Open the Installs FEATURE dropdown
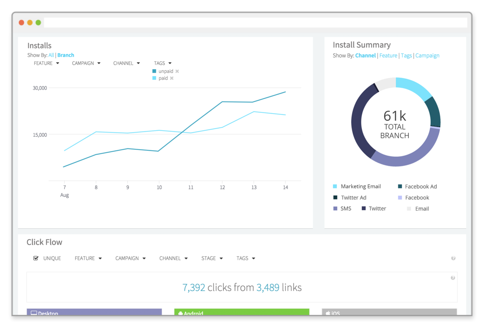This screenshot has height=328, width=484. click(47, 63)
